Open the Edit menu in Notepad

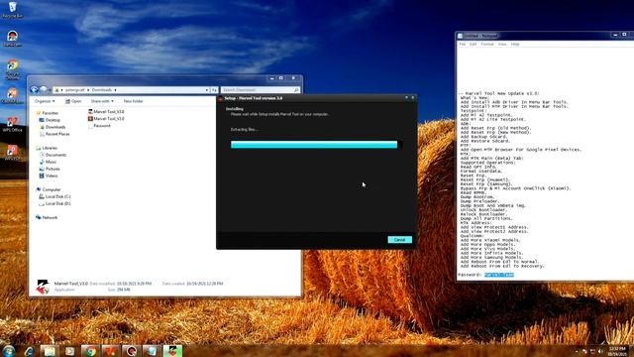[x=473, y=44]
